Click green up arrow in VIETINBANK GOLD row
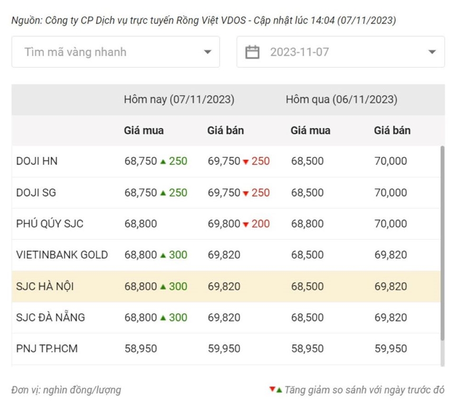 [x=164, y=256]
